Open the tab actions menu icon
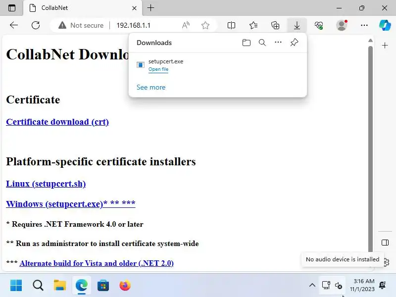Viewport: 396px width, 297px height. coord(11,8)
